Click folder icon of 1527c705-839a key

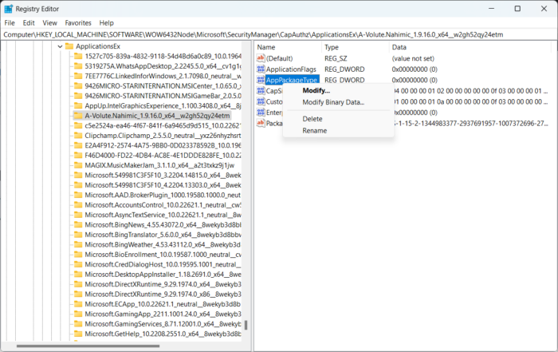[x=78, y=56]
